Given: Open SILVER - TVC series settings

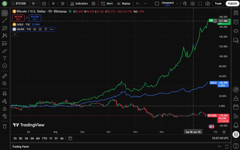Looking at the screenshot, I should (40, 29).
